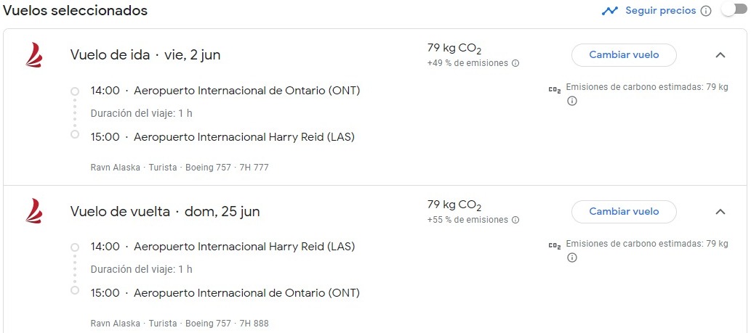Screen dimensions: 751x333
Task: Collapse the Vuelo de ida details
Action: pyautogui.click(x=720, y=55)
